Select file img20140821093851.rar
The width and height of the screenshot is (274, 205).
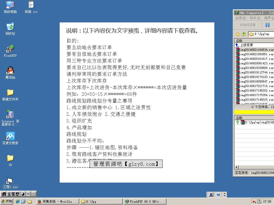254,54
